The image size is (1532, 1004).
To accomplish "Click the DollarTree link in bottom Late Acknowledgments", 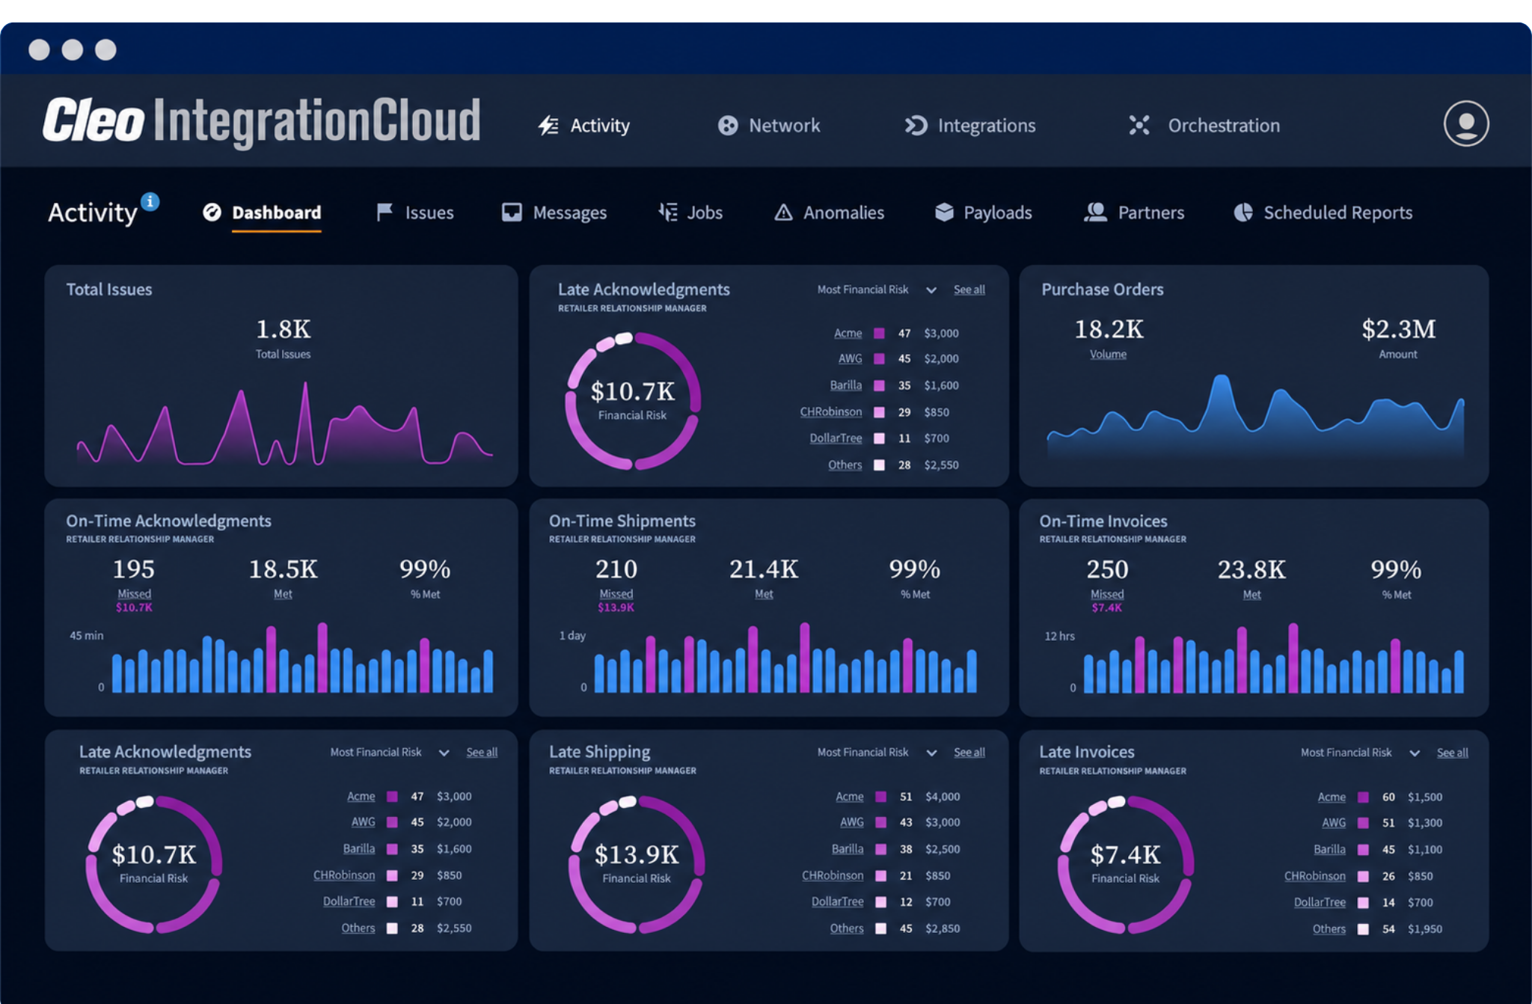I will pyautogui.click(x=349, y=902).
